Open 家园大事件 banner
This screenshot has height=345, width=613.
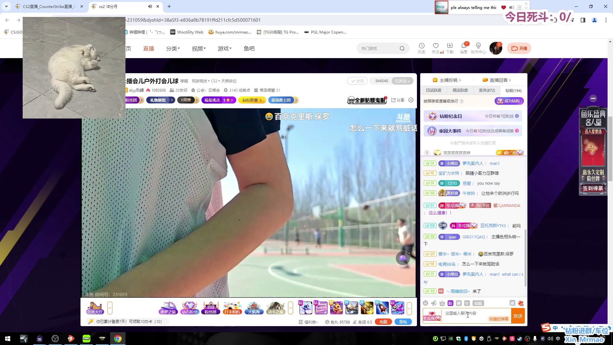click(473, 131)
